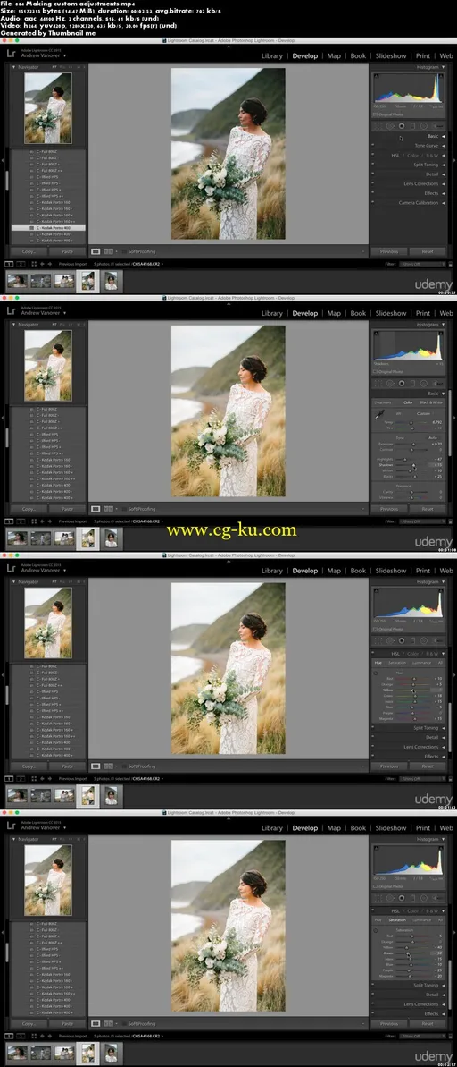Pick the White Balance eyedropper tool
The width and height of the screenshot is (457, 1067).
379,414
